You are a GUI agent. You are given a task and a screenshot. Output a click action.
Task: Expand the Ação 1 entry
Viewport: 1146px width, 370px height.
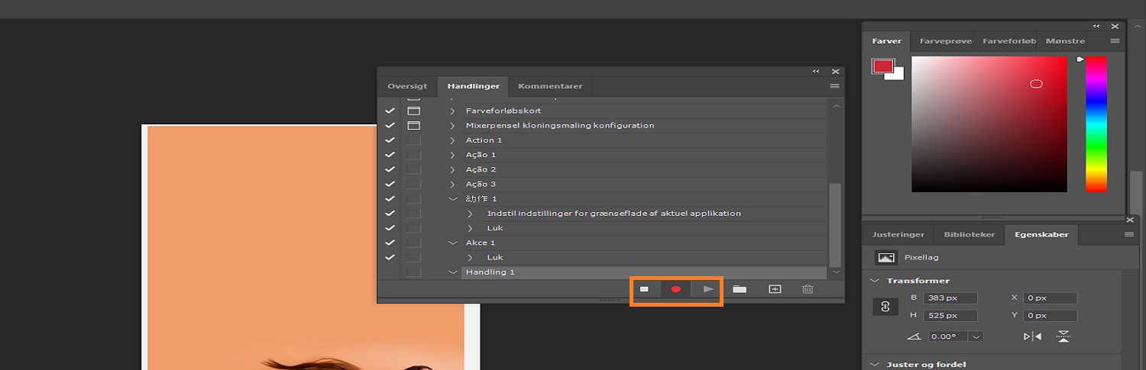tap(452, 155)
